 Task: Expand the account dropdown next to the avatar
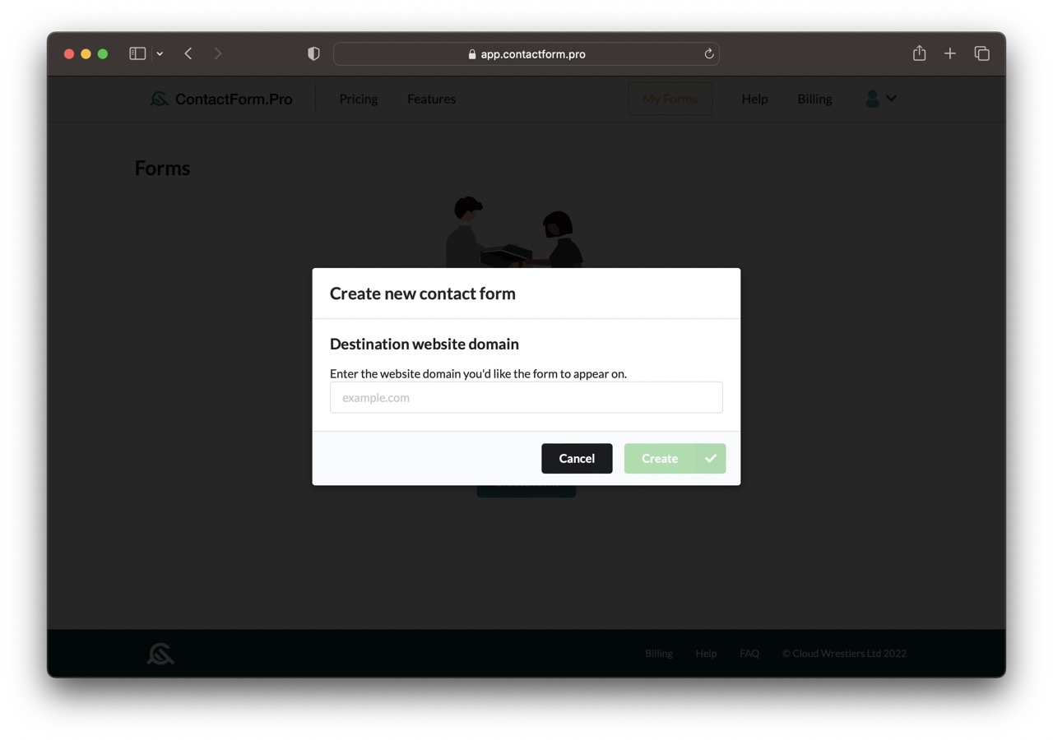[x=891, y=99]
